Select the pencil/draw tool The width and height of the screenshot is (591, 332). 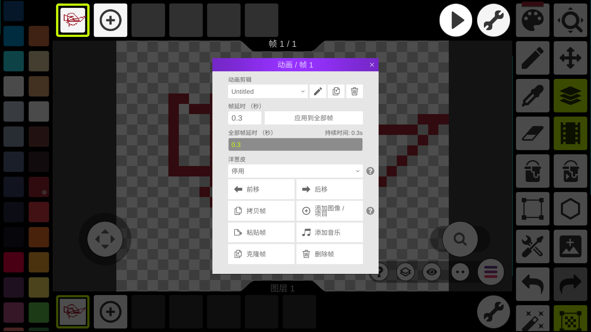(533, 57)
